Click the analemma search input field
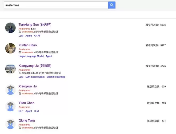176x134 pixels. point(55,5)
